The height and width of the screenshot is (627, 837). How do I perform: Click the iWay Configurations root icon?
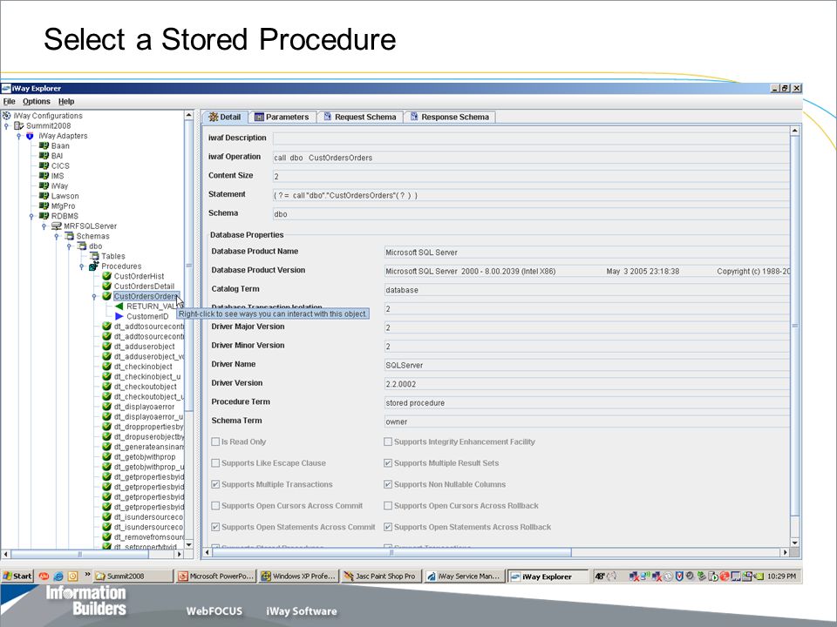(x=6, y=116)
